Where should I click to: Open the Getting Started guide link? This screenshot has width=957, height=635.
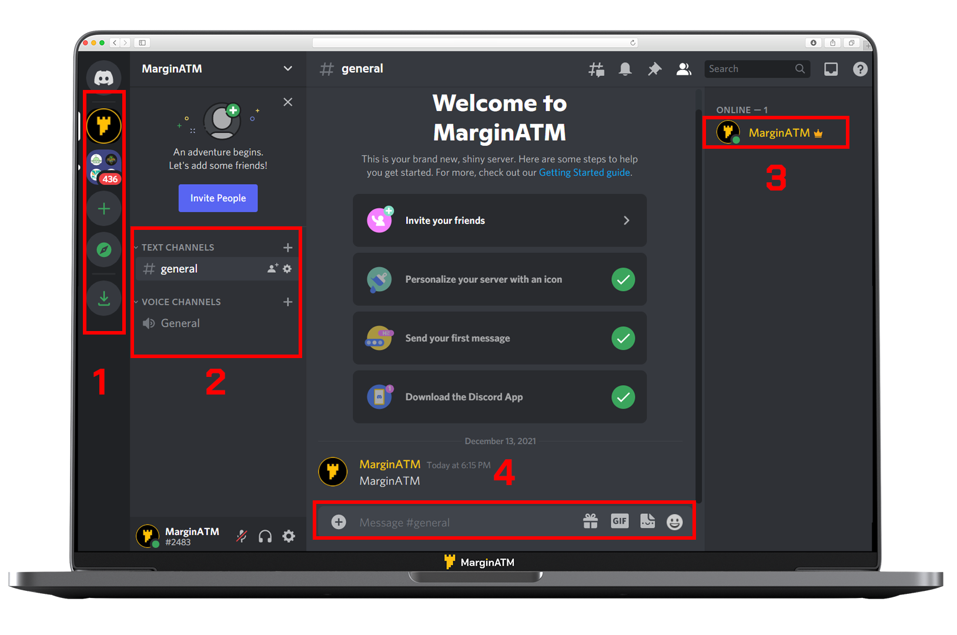point(584,172)
